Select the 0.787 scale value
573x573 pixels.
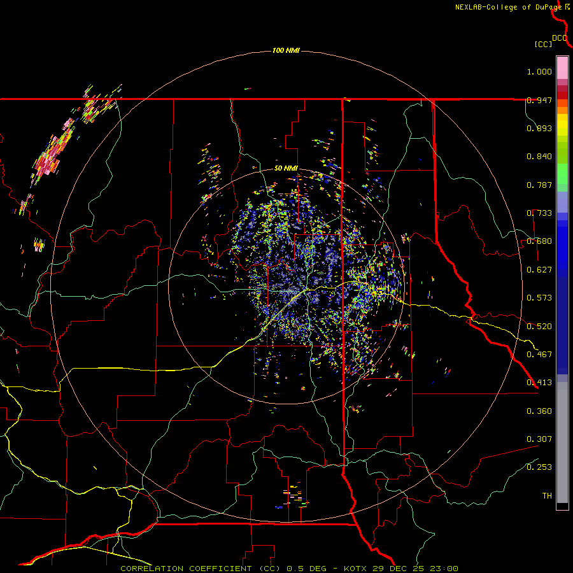coord(539,185)
